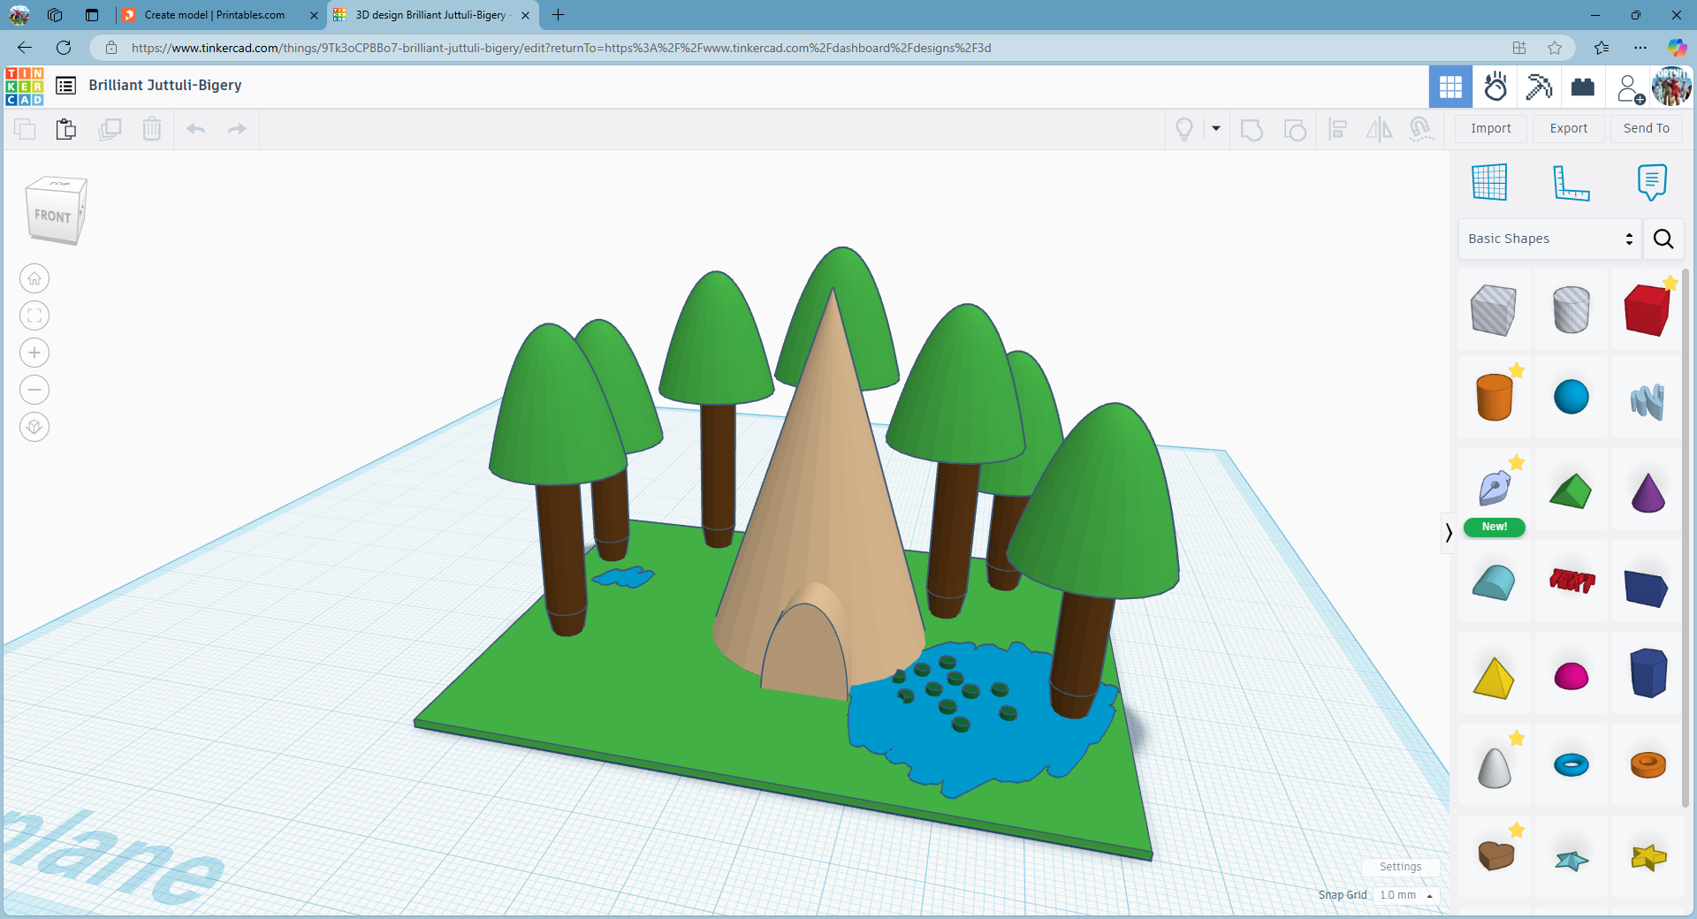Open the Tinkercad logo home link
The height and width of the screenshot is (919, 1697).
pyautogui.click(x=24, y=86)
